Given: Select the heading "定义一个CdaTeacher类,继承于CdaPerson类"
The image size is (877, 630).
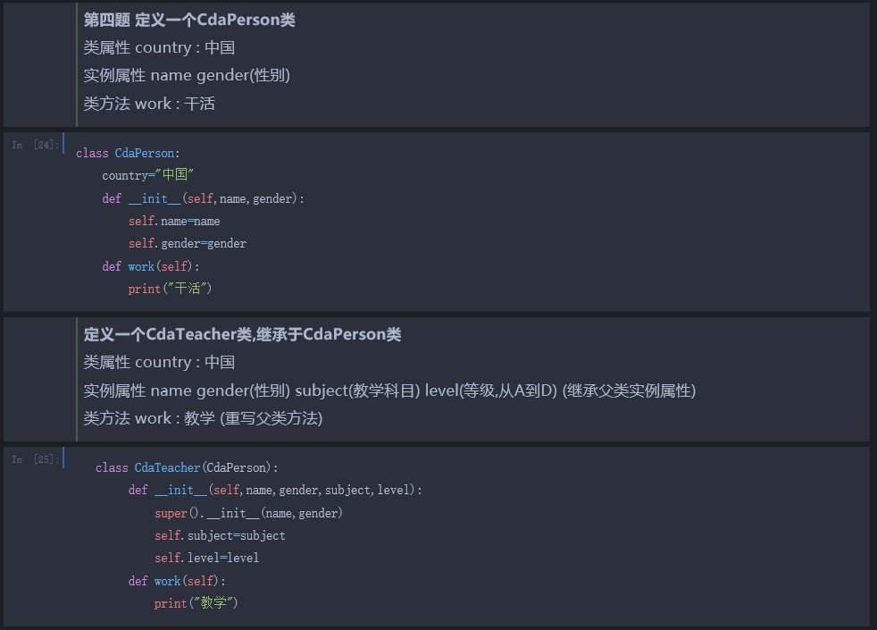Looking at the screenshot, I should (x=242, y=334).
